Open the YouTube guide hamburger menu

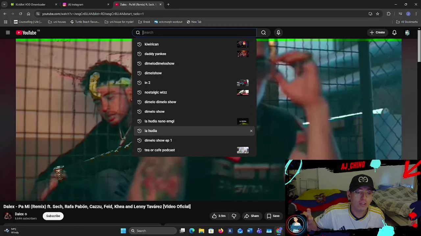(x=8, y=32)
